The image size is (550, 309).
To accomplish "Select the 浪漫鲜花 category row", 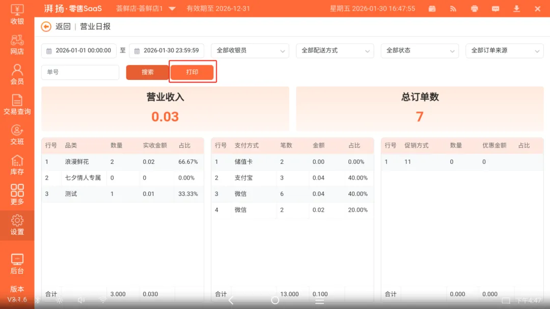I will click(122, 162).
